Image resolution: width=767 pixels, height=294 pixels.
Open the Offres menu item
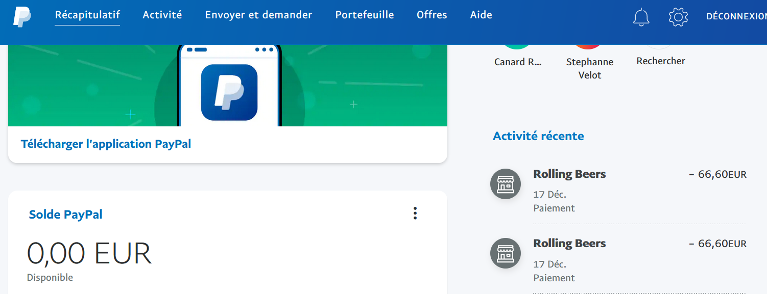(432, 15)
